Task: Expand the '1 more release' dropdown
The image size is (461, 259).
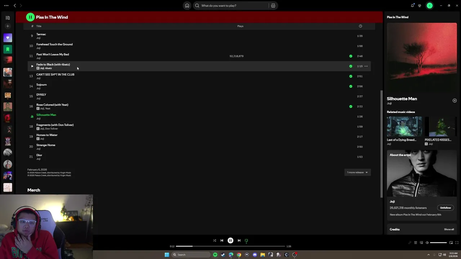Action: point(357,172)
